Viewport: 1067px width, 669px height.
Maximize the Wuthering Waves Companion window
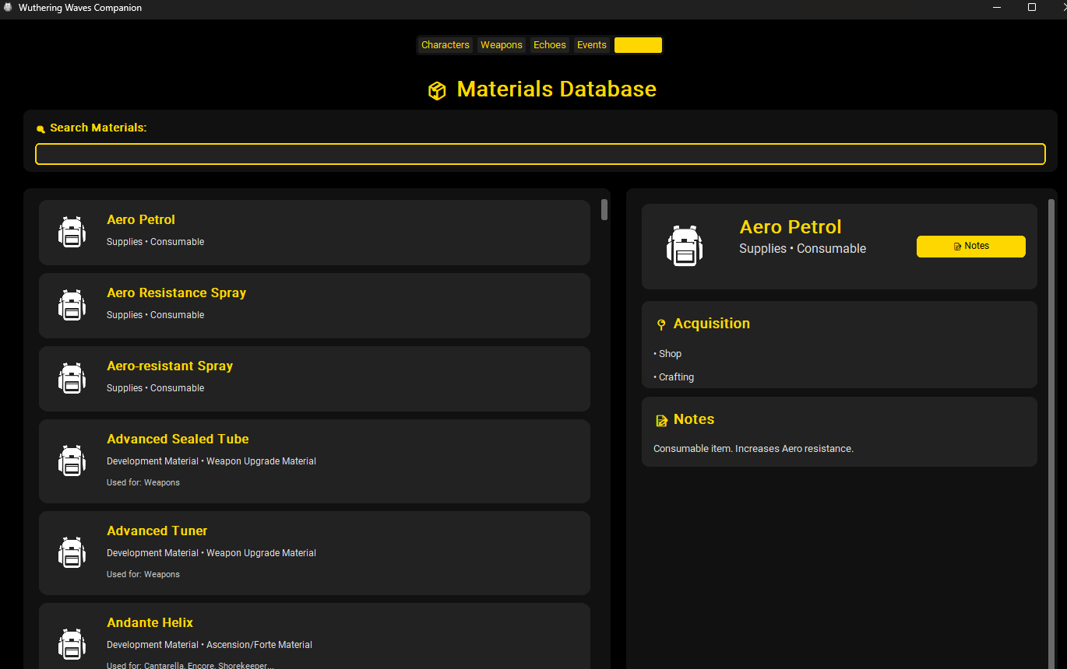coord(1032,8)
